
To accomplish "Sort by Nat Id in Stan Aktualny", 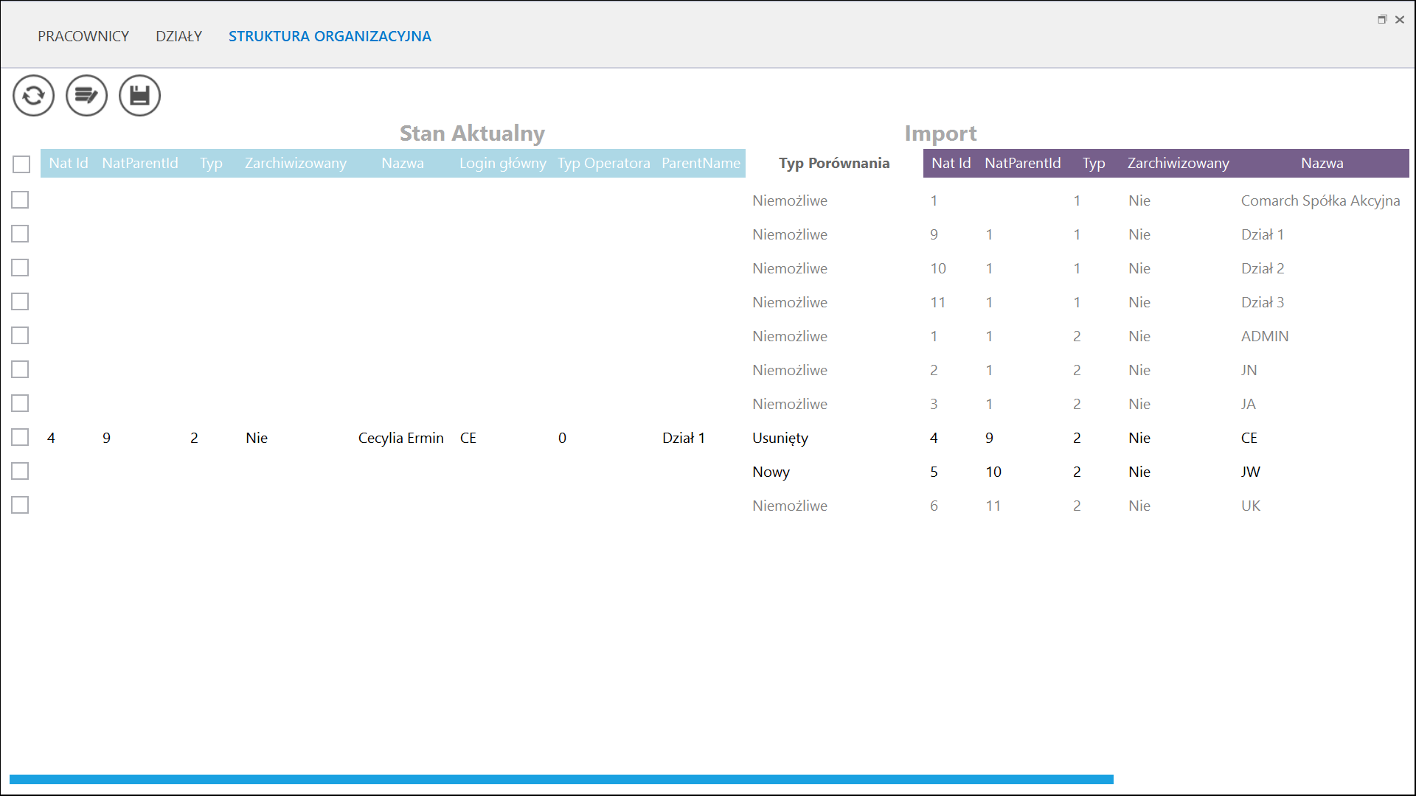I will tap(69, 163).
